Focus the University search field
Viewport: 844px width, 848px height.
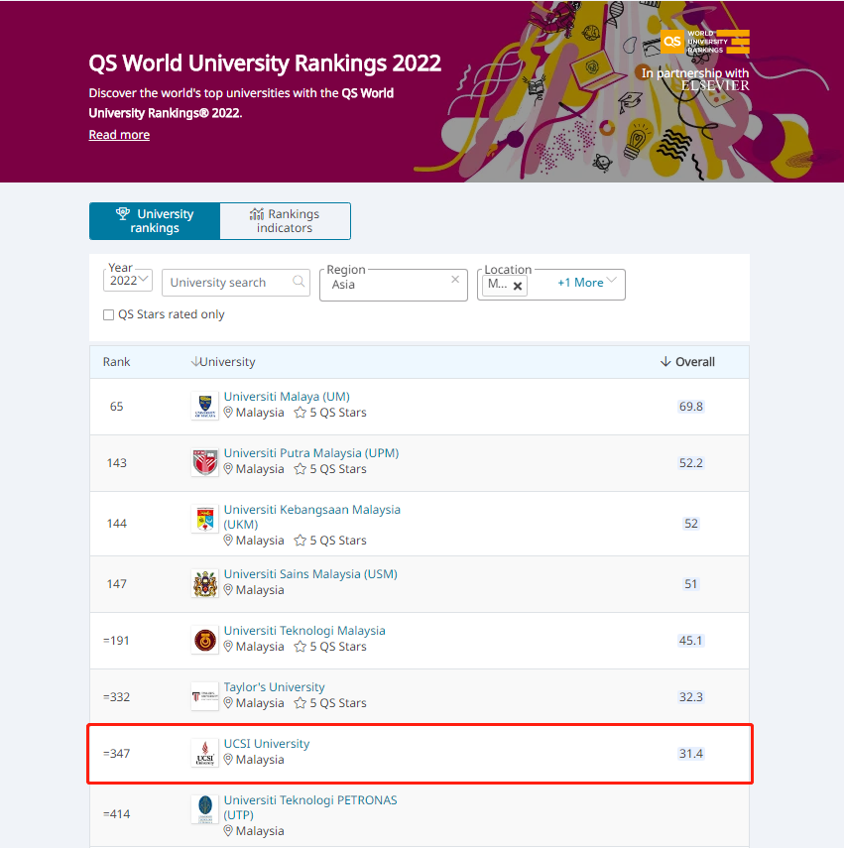pos(236,283)
